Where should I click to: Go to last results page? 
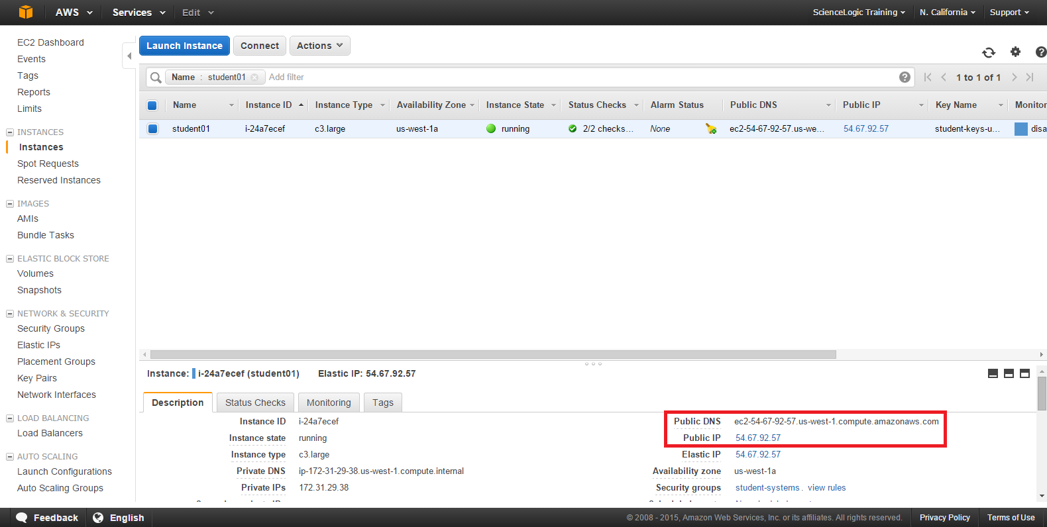click(1030, 77)
